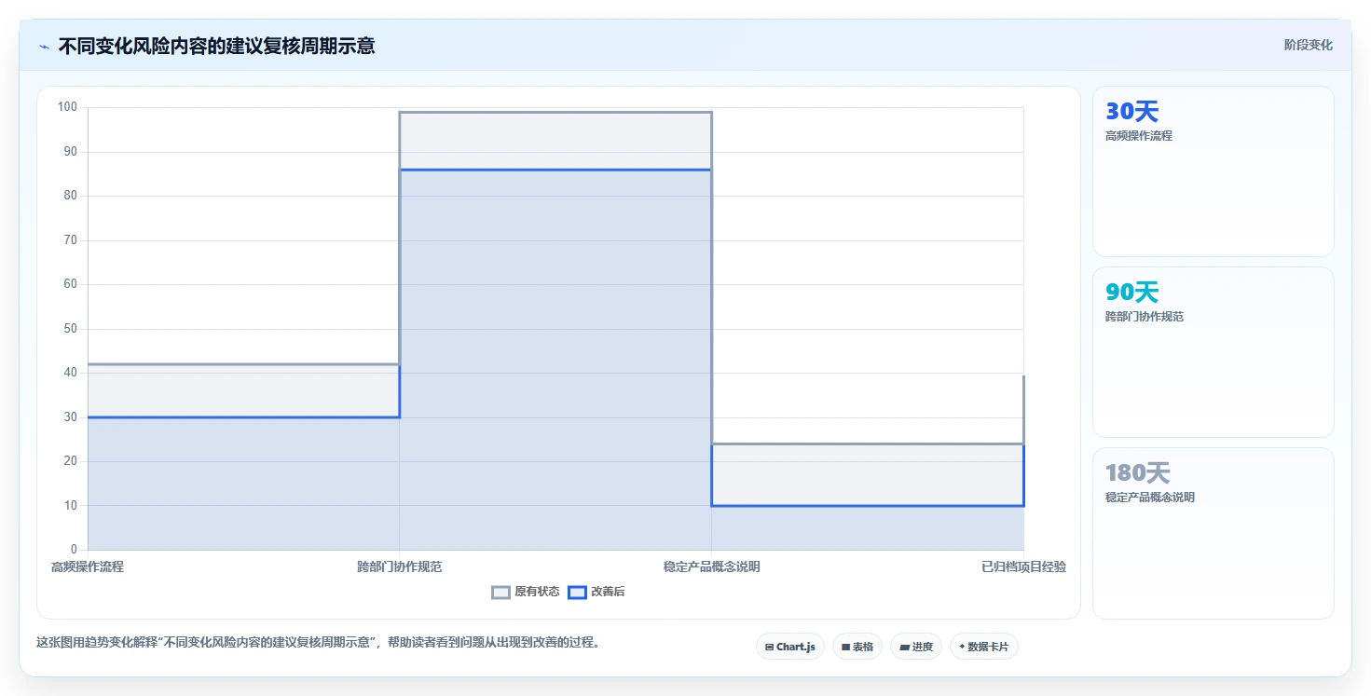Image resolution: width=1371 pixels, height=696 pixels.
Task: Click the 进度 tag pill
Action: pyautogui.click(x=916, y=647)
